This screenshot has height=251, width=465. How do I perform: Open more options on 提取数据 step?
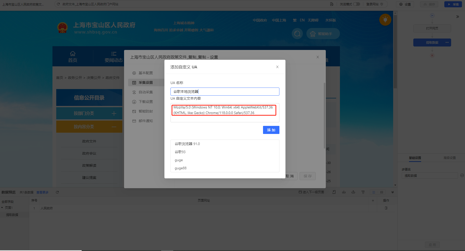pyautogui.click(x=447, y=42)
